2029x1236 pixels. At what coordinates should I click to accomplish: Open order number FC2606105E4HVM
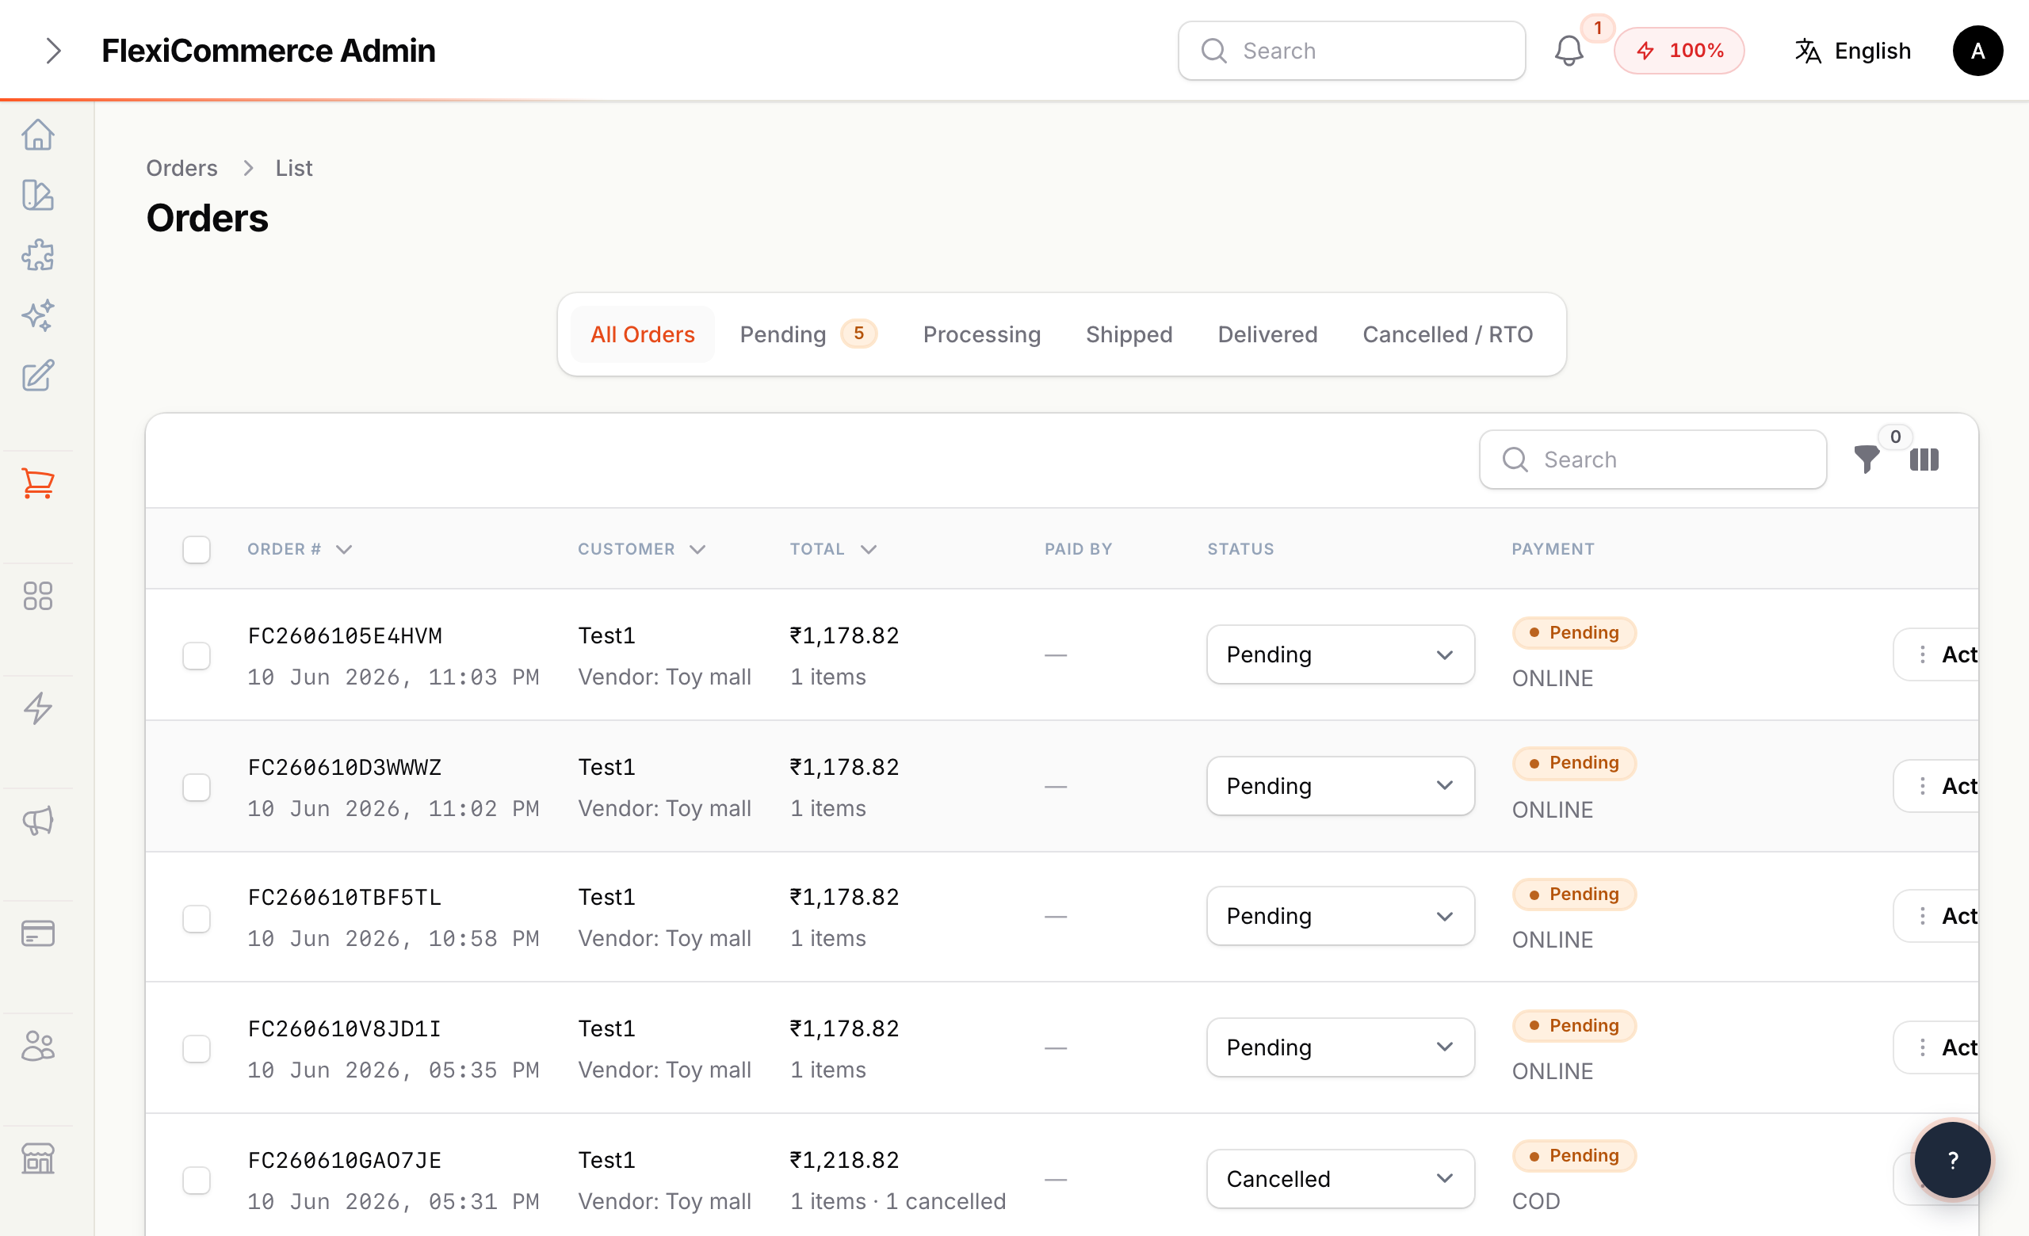345,635
